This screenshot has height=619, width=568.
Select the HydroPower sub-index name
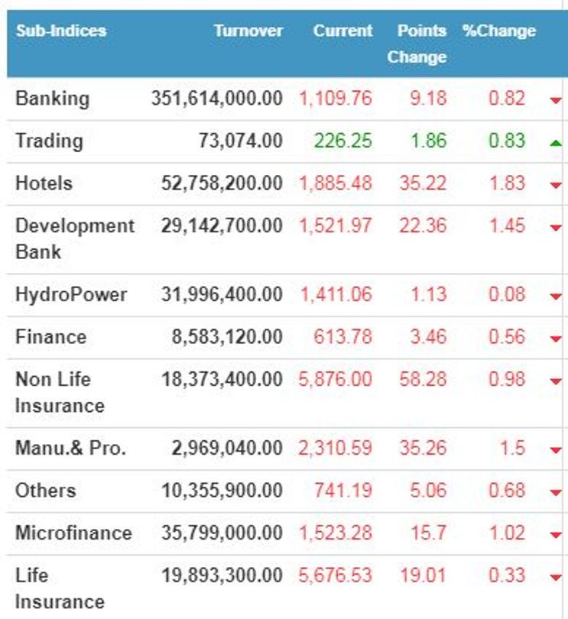(71, 295)
